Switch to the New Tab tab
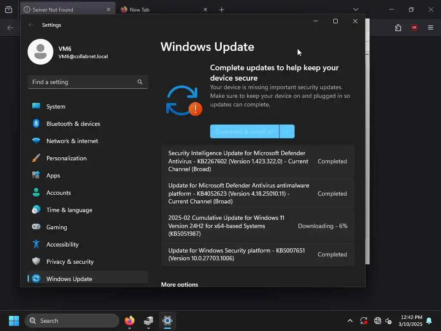 click(x=165, y=9)
